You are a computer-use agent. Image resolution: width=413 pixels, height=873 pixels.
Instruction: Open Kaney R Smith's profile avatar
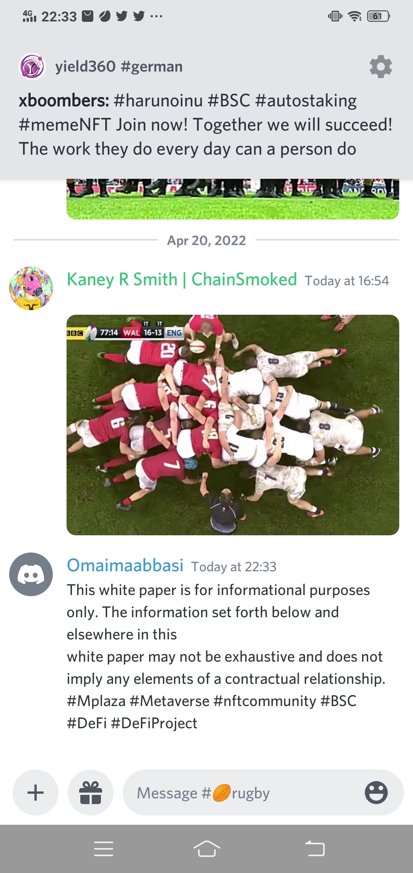(x=31, y=288)
